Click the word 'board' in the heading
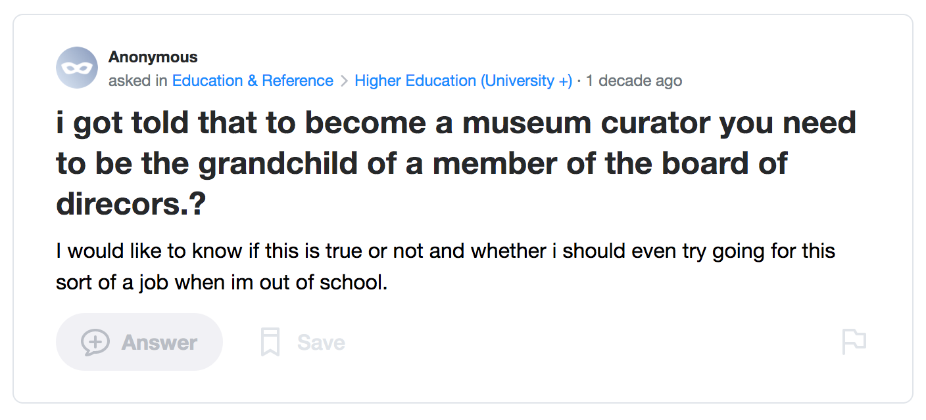926x420 pixels. [x=705, y=163]
